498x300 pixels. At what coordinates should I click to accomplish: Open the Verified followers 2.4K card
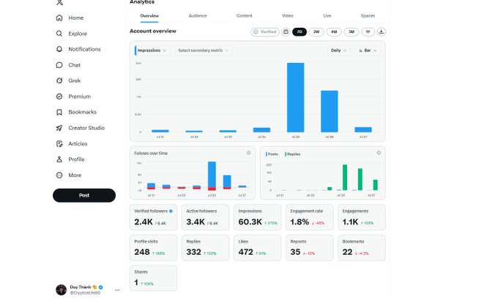pos(153,217)
